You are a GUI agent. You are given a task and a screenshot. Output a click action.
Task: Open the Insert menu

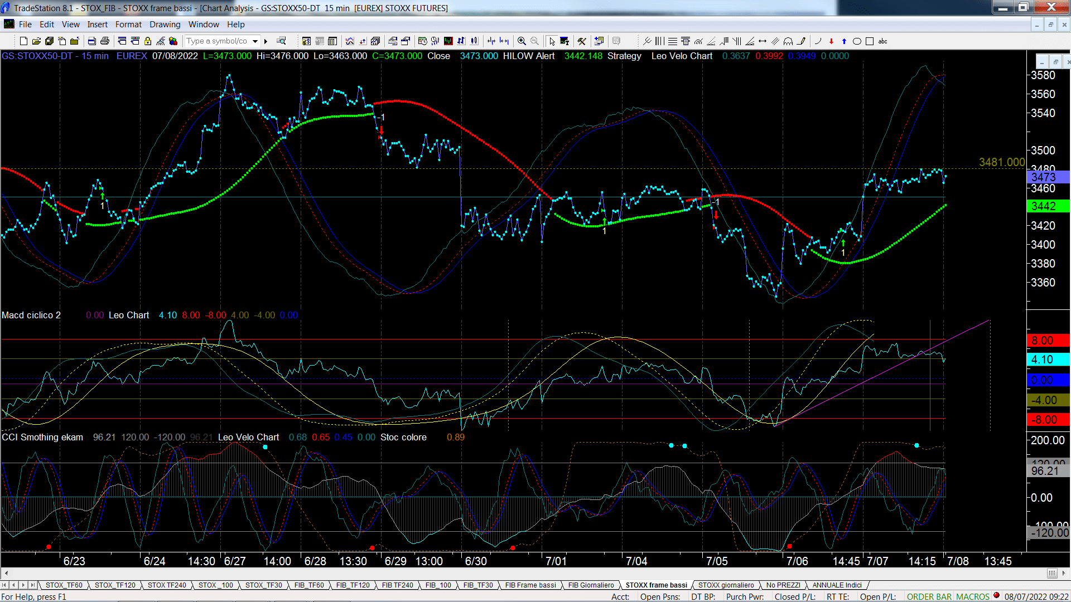pos(97,25)
